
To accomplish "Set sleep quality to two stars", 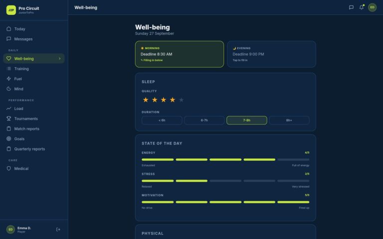I will pos(155,100).
